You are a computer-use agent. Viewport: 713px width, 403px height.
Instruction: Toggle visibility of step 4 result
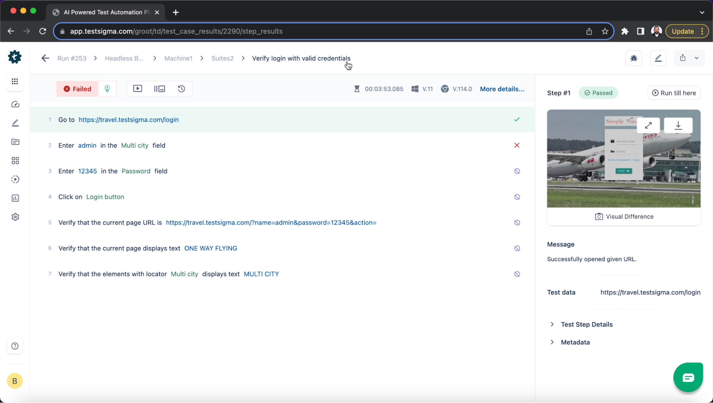click(x=516, y=197)
